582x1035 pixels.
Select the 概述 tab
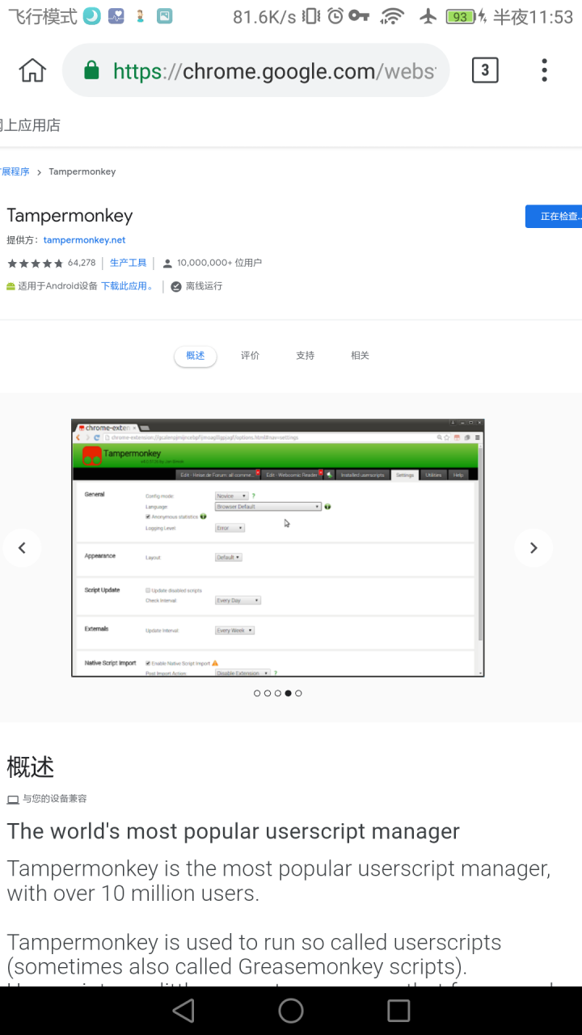click(x=196, y=356)
